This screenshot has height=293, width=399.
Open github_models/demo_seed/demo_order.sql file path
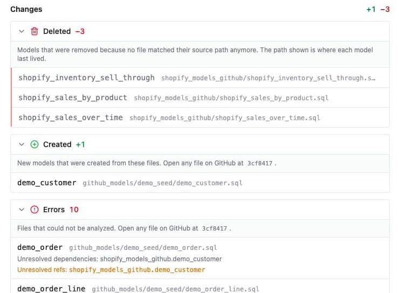point(143,248)
